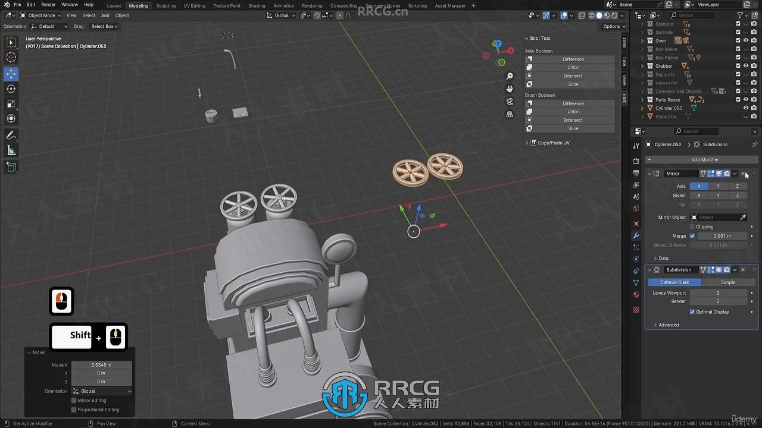Exclude the Grabber collection using its checkbox

coord(738,66)
